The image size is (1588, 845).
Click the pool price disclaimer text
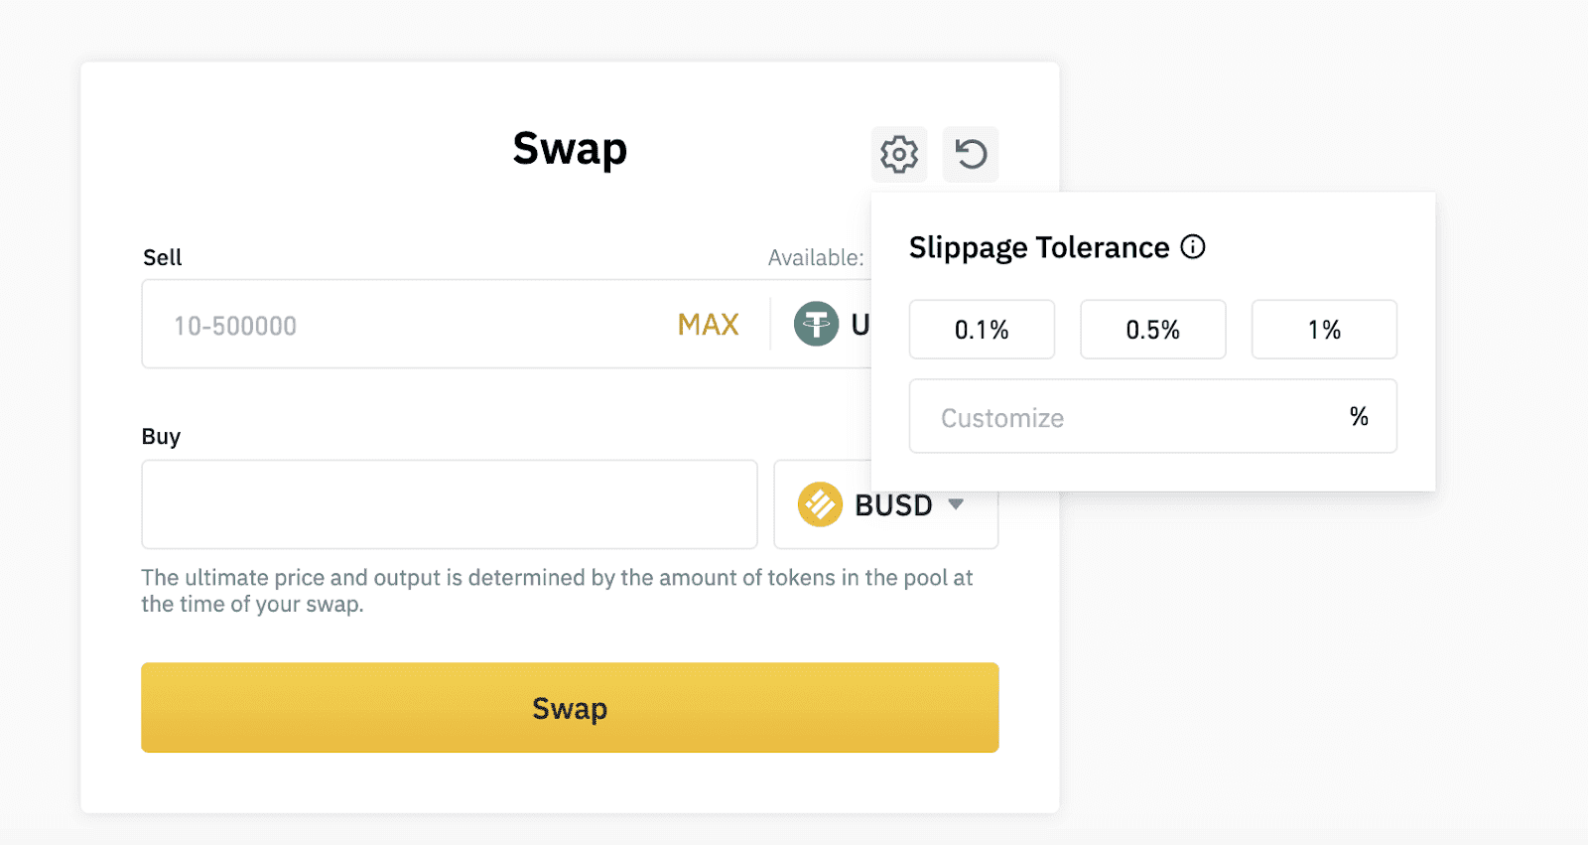(x=556, y=591)
